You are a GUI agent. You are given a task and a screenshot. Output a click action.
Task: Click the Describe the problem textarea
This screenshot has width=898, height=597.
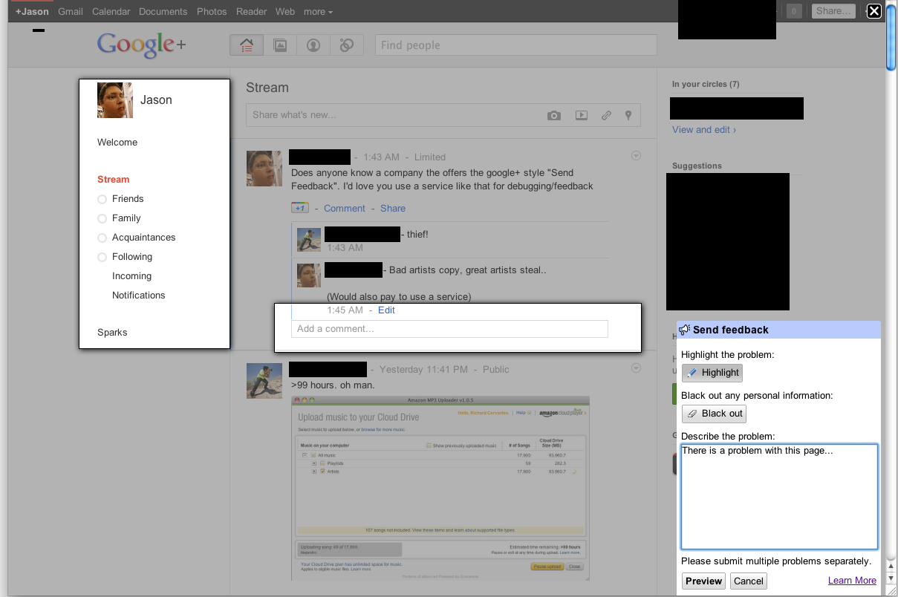779,497
